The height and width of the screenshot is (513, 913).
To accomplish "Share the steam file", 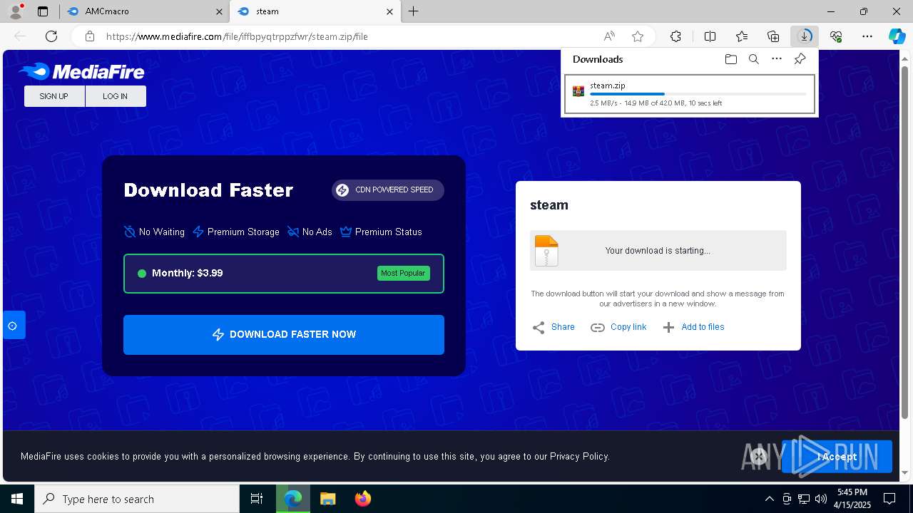I will pos(554,327).
